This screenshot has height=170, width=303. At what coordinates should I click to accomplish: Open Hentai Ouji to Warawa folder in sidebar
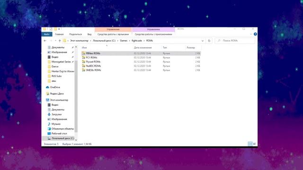[x=62, y=71]
